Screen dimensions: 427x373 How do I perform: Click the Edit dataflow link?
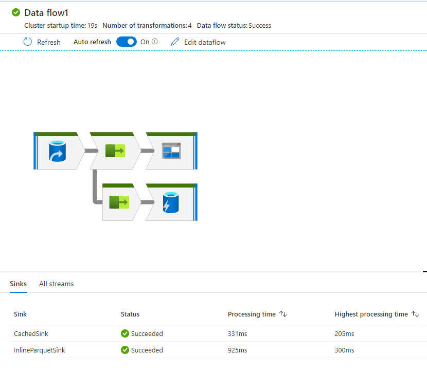click(205, 43)
